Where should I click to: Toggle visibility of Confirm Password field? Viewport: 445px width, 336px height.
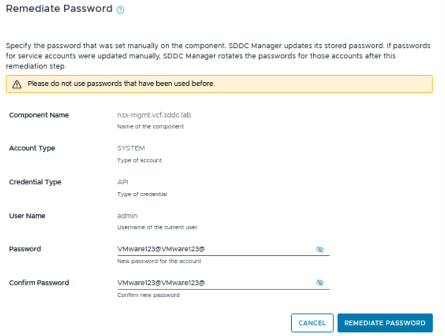point(320,283)
